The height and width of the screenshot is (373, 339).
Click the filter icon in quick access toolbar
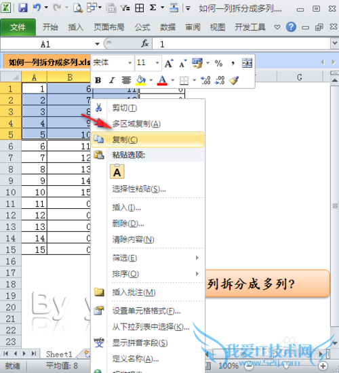[125, 8]
